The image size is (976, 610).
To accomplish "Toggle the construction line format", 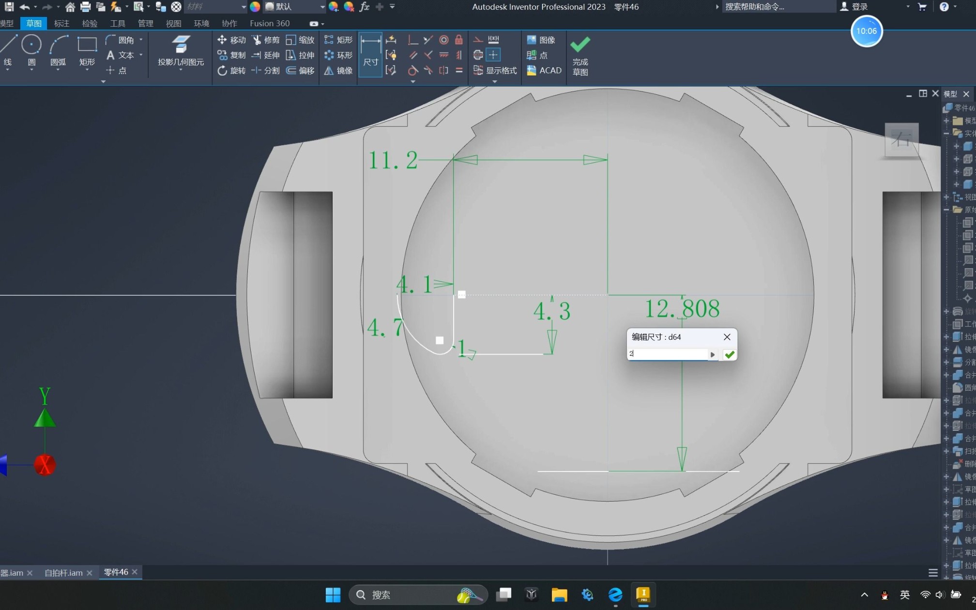I will coord(478,40).
